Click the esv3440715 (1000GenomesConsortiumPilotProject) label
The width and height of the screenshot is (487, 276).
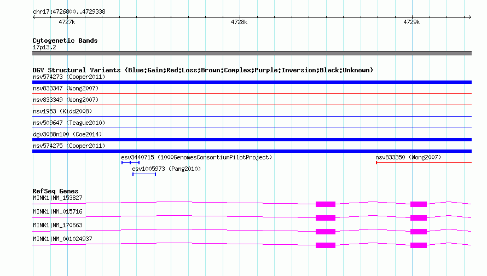[x=196, y=157]
